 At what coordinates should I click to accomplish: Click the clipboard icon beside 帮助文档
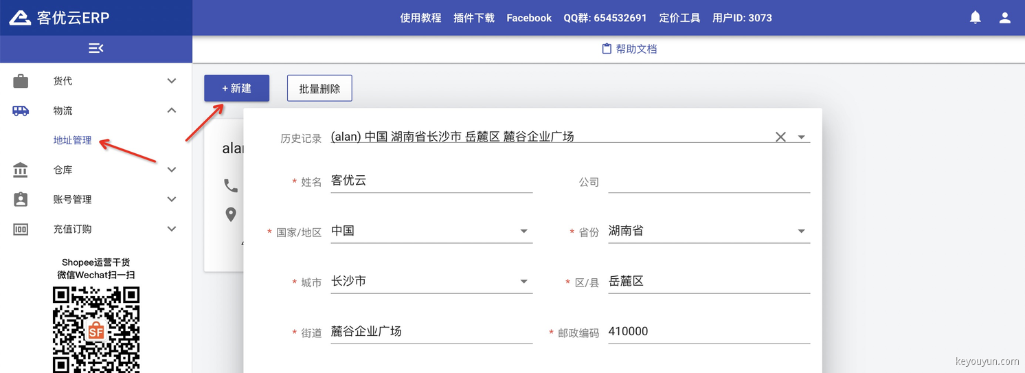pyautogui.click(x=607, y=49)
